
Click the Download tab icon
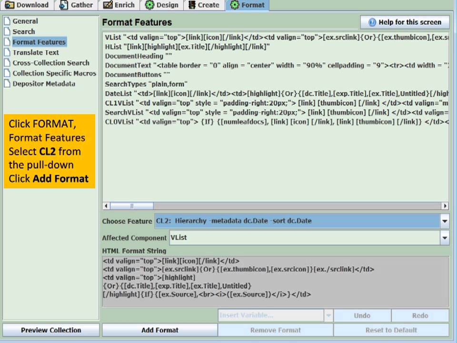coord(10,5)
